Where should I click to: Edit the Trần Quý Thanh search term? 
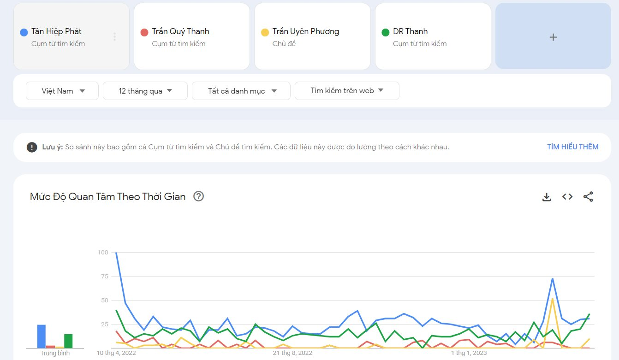coord(192,36)
